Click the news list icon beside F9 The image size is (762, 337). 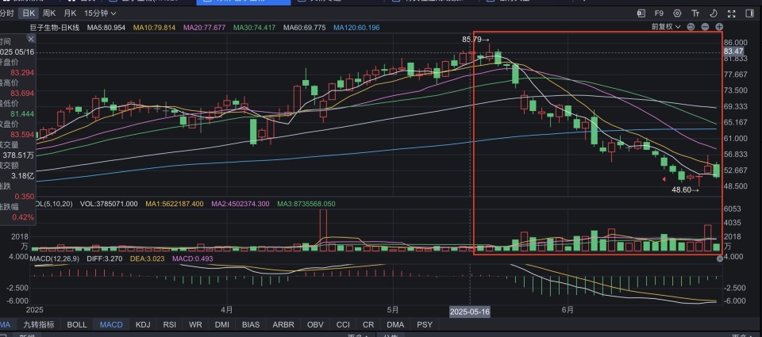pyautogui.click(x=641, y=13)
